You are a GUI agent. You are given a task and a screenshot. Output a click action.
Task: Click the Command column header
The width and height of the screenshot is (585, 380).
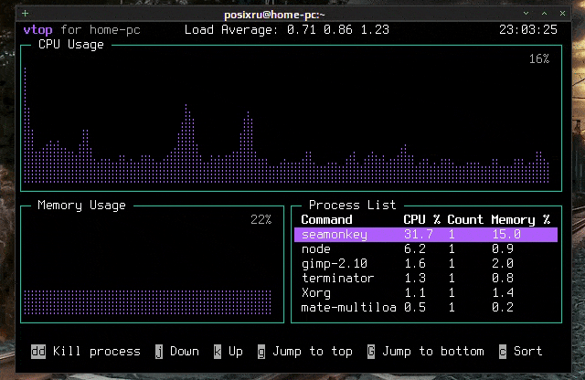[327, 219]
